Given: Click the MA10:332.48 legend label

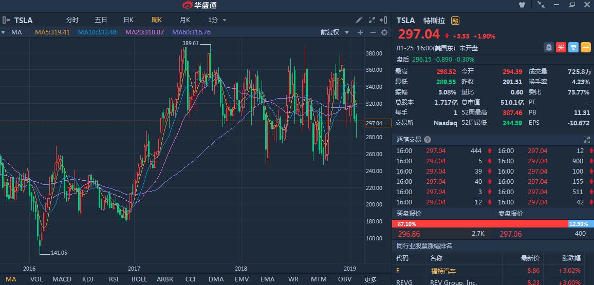Looking at the screenshot, I should (x=97, y=32).
